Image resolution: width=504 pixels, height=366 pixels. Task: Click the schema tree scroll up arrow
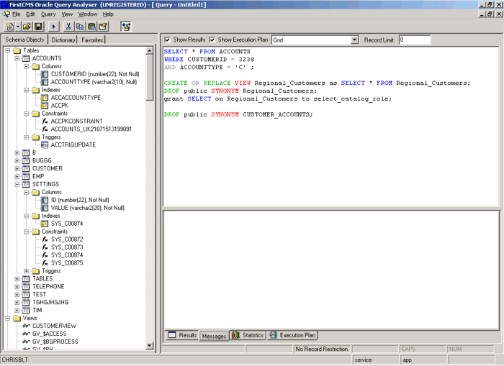150,51
